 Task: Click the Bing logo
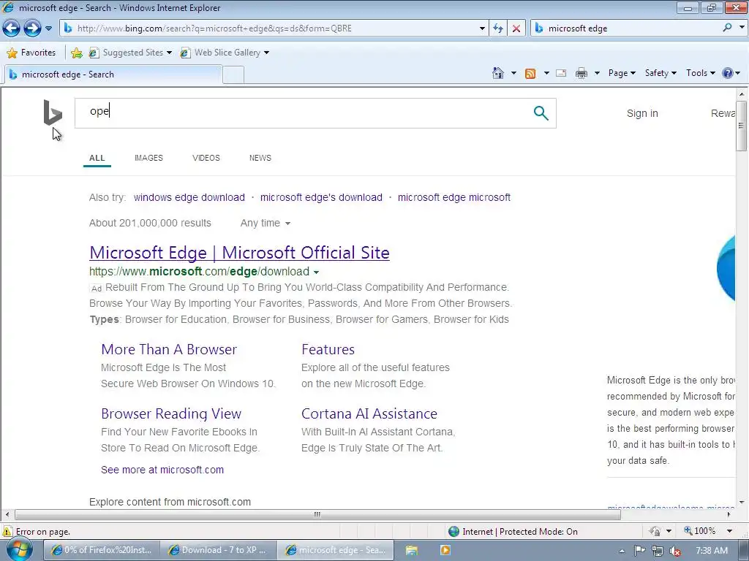click(53, 112)
